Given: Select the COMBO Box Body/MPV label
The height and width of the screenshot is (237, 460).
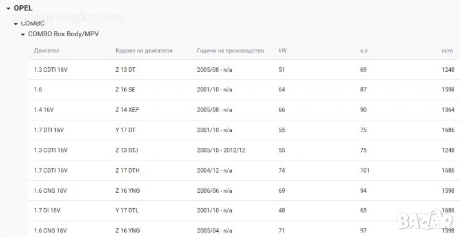Looking at the screenshot, I should 63,35.
